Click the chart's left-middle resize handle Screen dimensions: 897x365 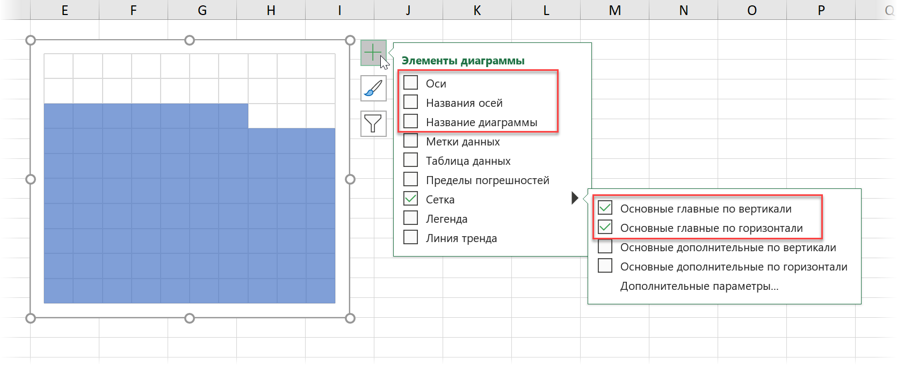pos(31,179)
